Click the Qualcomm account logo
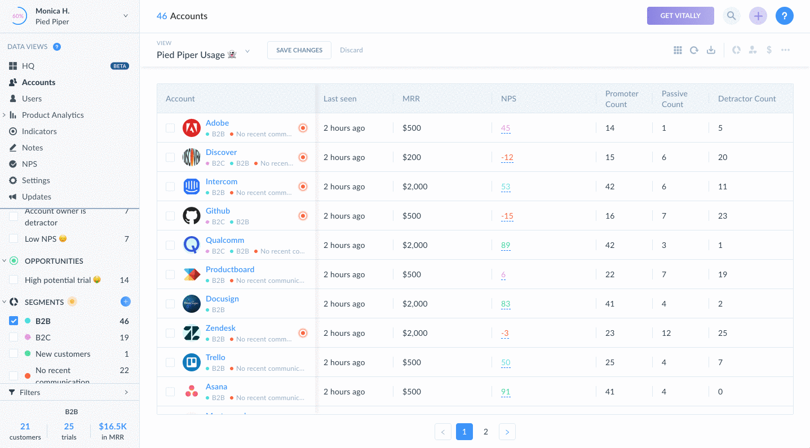Image resolution: width=810 pixels, height=448 pixels. (192, 245)
